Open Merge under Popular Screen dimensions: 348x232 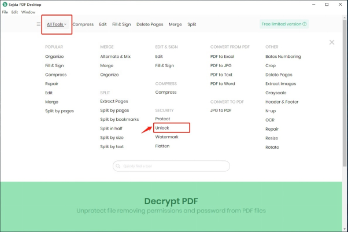[51, 102]
